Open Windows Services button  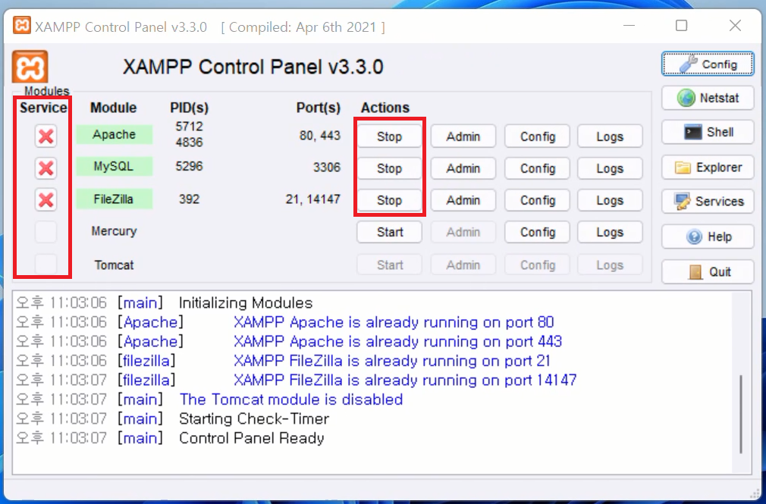click(x=708, y=201)
